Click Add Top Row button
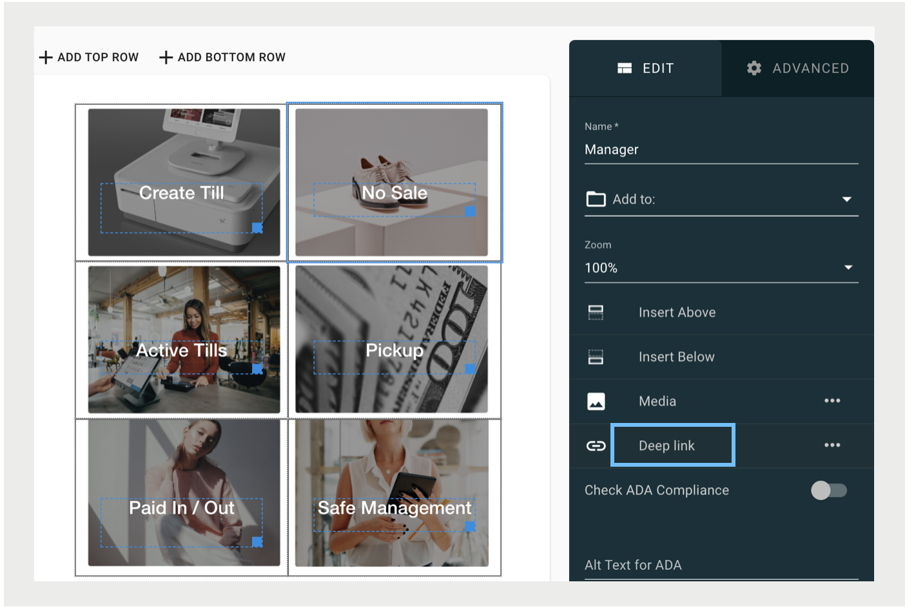 tap(89, 57)
